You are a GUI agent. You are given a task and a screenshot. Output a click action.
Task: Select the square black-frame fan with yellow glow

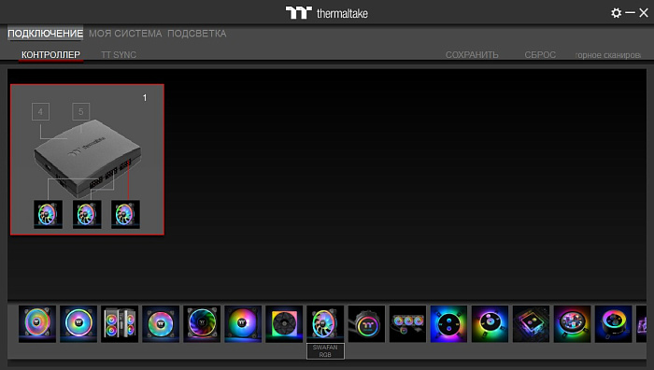(x=284, y=323)
